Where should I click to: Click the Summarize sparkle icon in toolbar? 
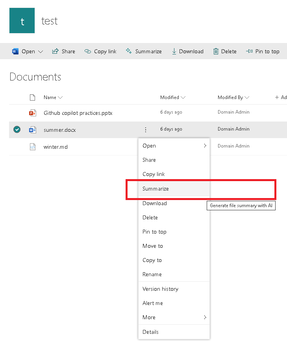129,51
